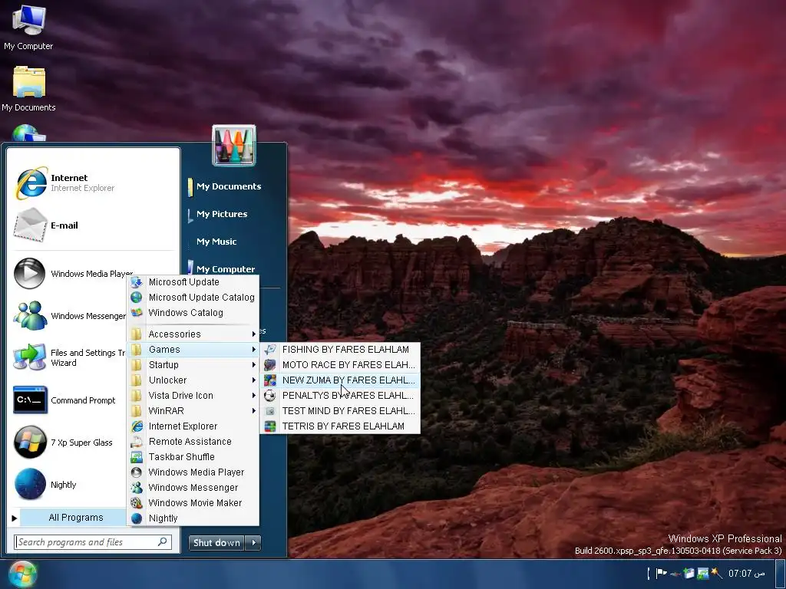Expand the Games folder submenu
This screenshot has width=786, height=589.
point(193,350)
